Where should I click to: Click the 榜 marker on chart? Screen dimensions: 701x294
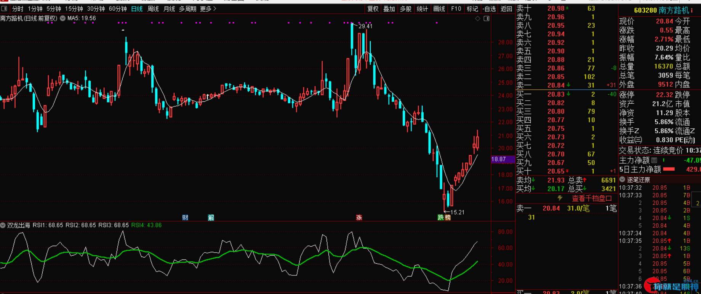click(448, 218)
